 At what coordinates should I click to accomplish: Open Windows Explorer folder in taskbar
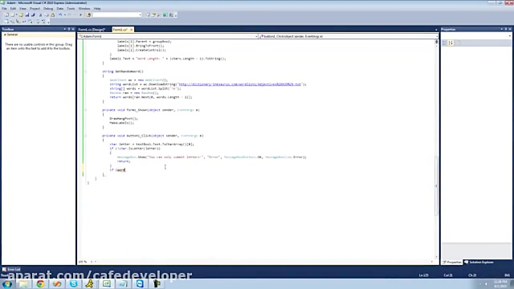pos(23,284)
